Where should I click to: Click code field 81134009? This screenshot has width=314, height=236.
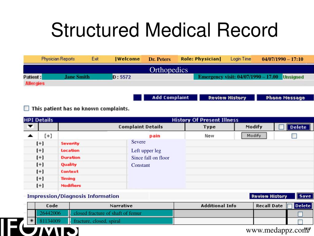(52, 221)
